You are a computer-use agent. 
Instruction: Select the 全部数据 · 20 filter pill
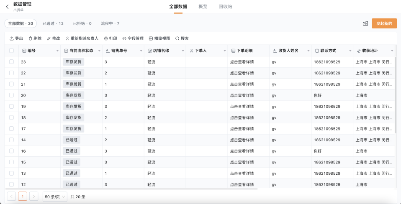(x=21, y=23)
